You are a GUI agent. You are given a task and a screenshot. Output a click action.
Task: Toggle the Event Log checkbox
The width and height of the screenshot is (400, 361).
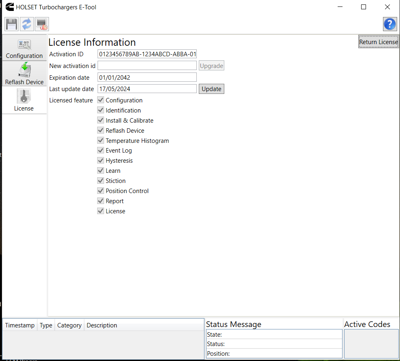point(101,150)
